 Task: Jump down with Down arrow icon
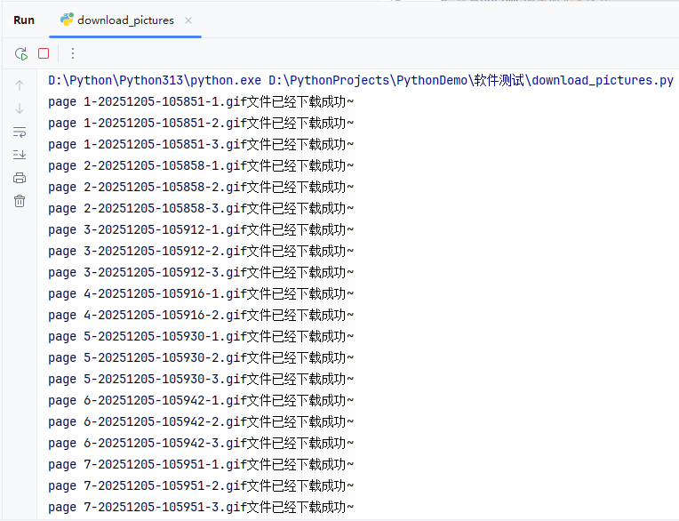coord(20,108)
